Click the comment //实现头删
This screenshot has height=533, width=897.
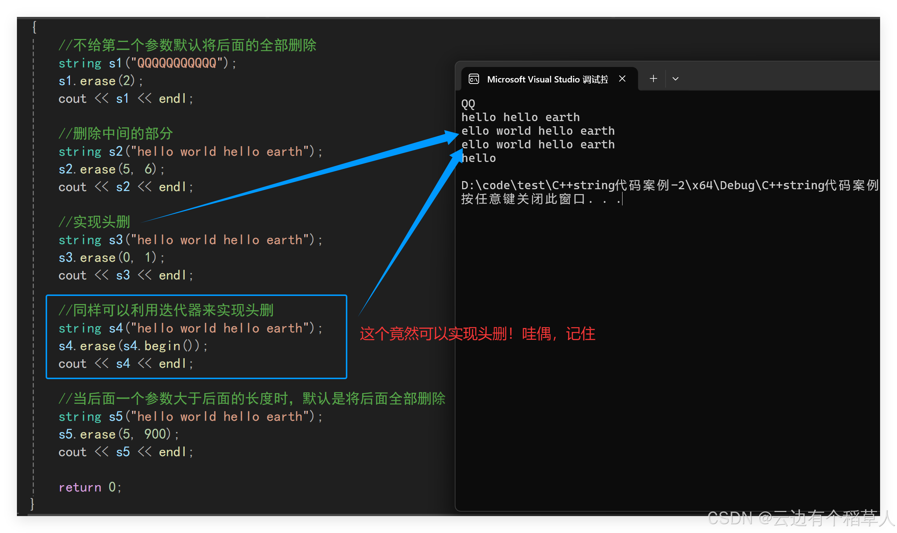coord(95,222)
